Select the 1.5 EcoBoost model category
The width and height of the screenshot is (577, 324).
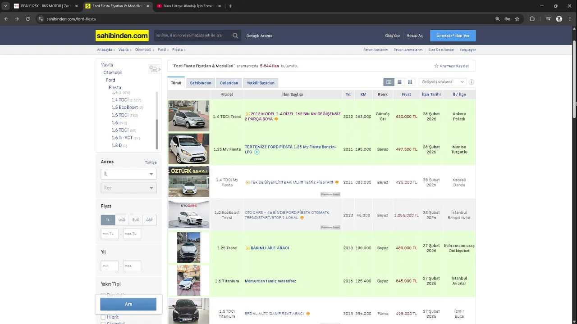(125, 108)
